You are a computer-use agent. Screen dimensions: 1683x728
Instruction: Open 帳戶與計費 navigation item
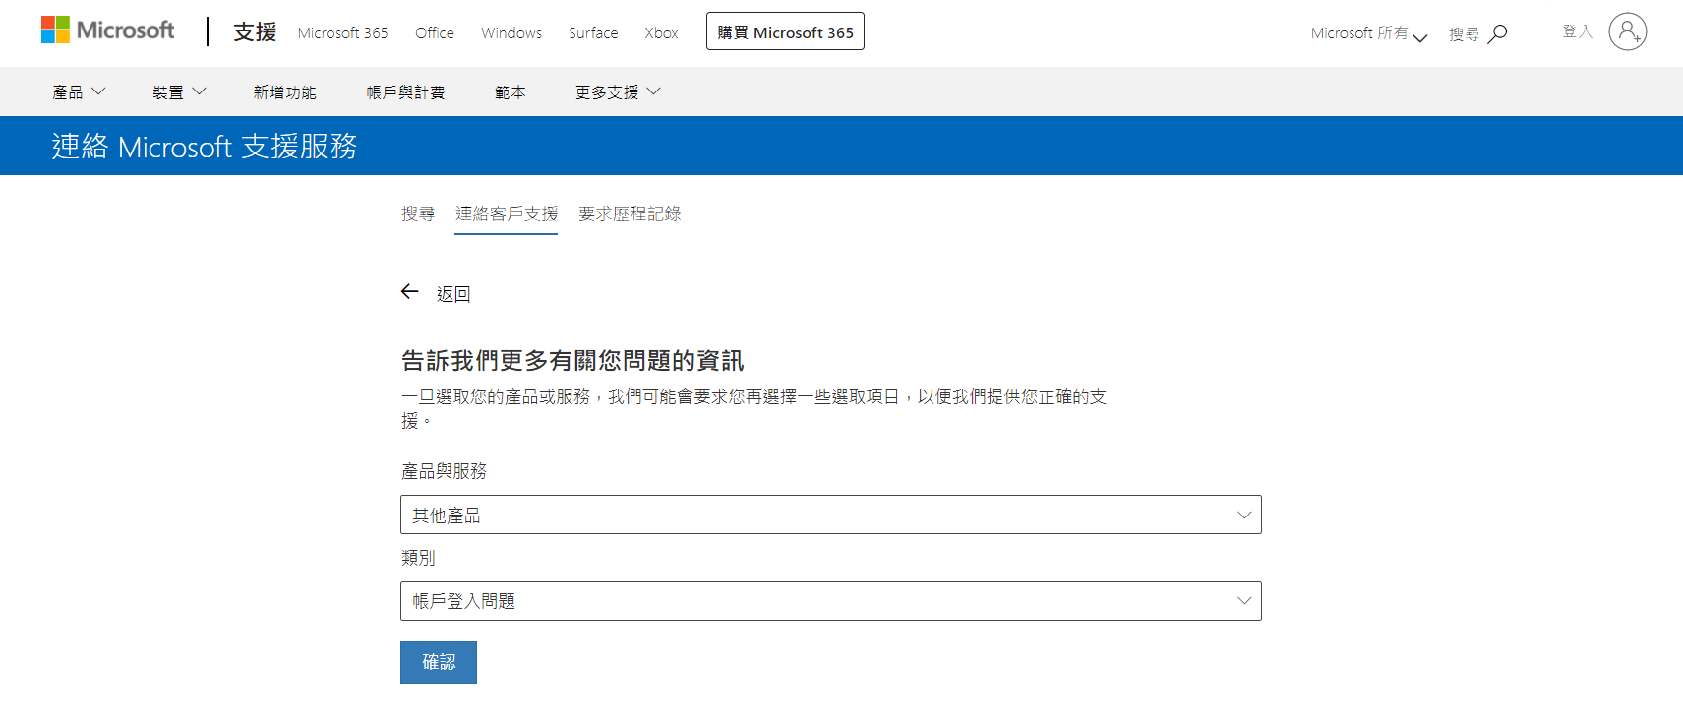coord(405,92)
